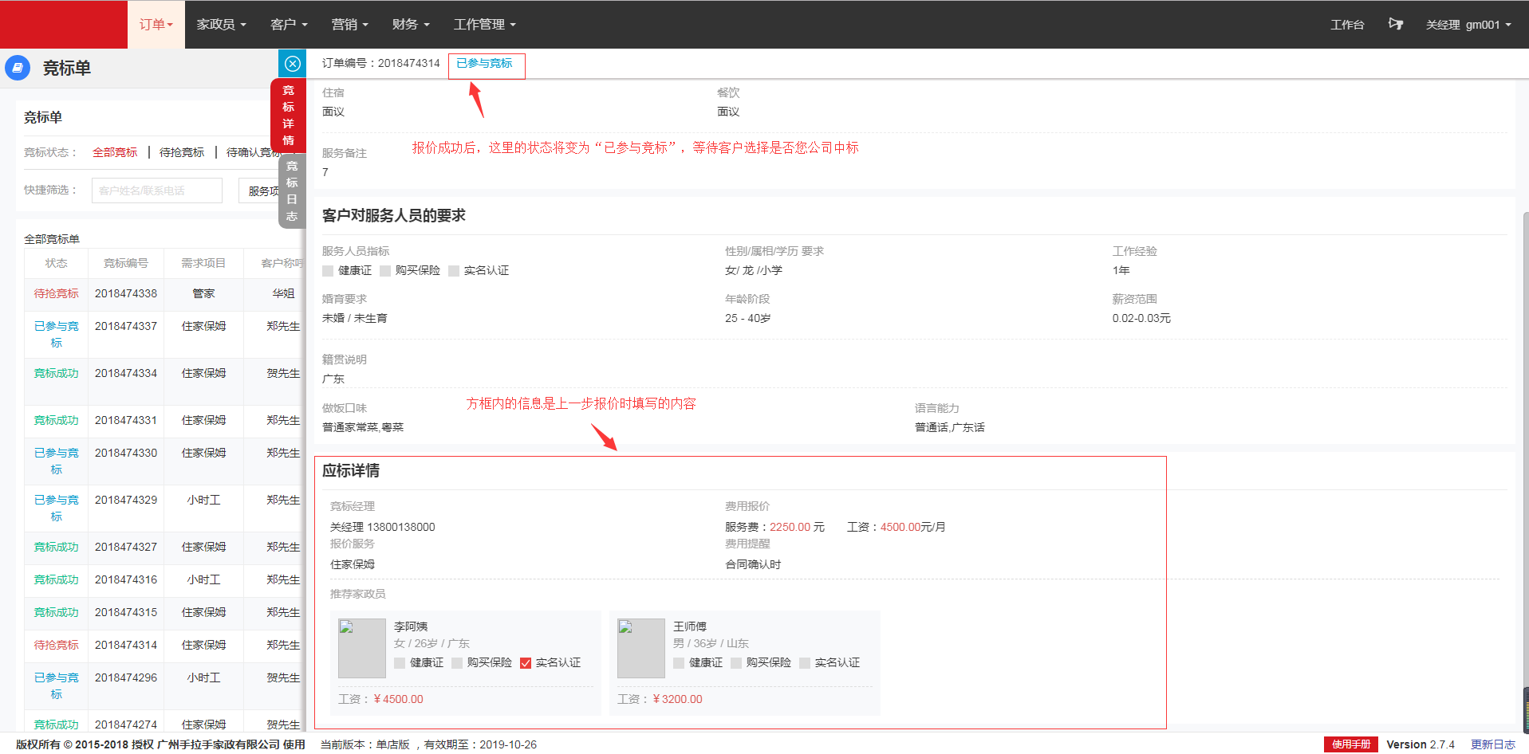Toggle 王师傅 健康证 checkbox

pos(679,663)
